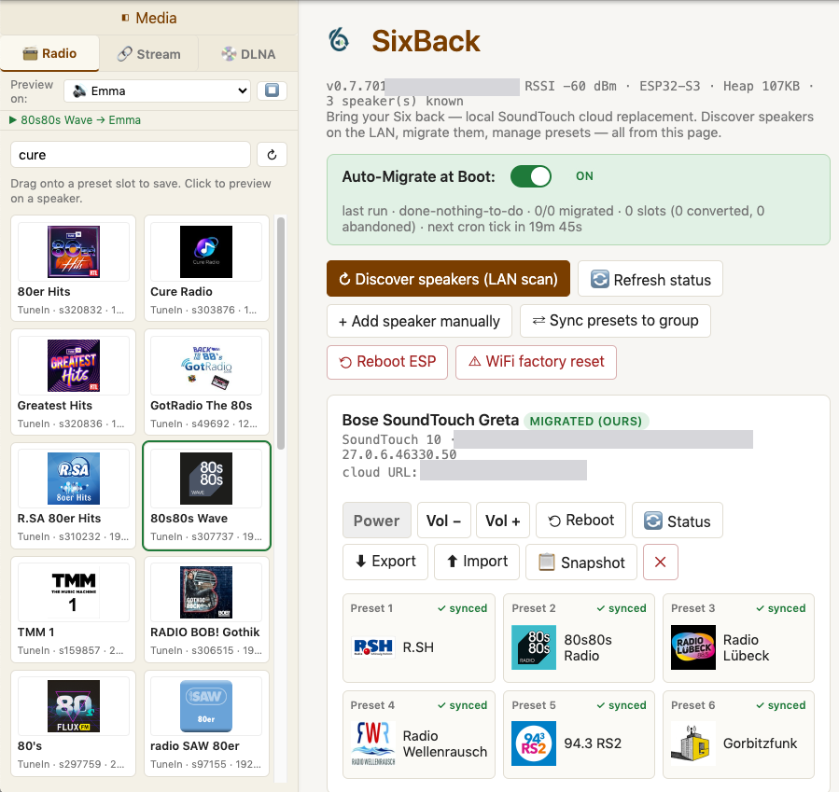The image size is (839, 792).
Task: Click the Reboot ESP button
Action: pyautogui.click(x=387, y=362)
